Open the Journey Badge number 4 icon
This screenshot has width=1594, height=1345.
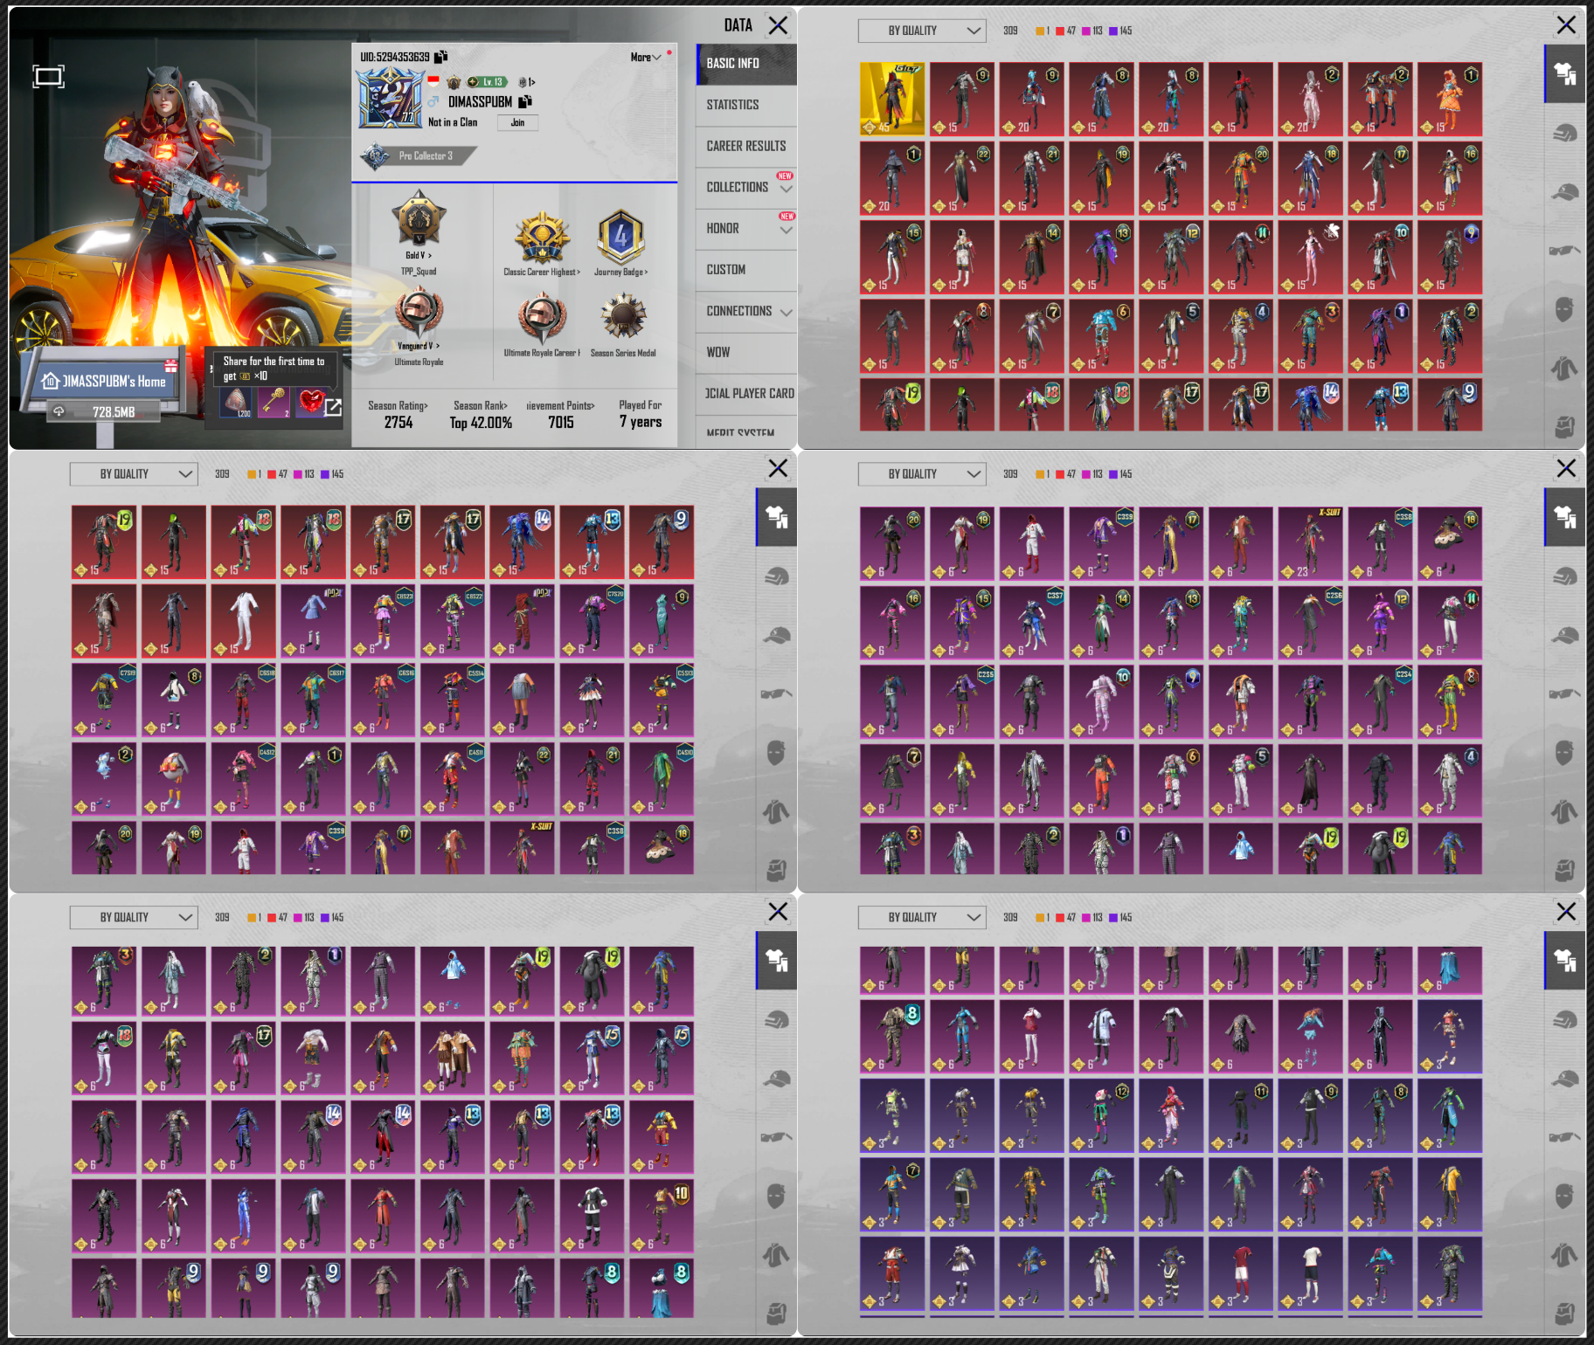click(620, 237)
